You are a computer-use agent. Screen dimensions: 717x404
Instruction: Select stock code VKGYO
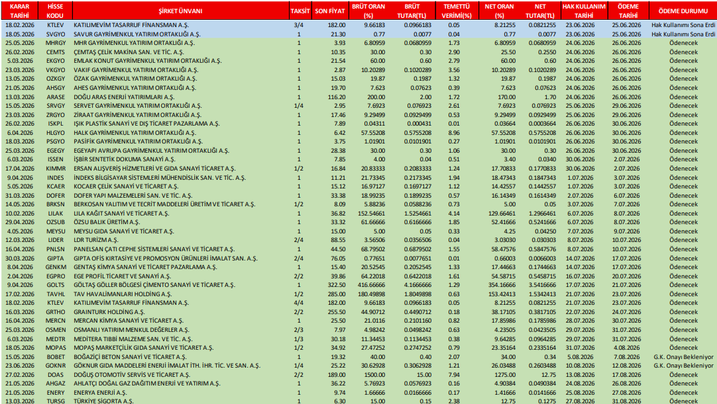click(x=55, y=70)
